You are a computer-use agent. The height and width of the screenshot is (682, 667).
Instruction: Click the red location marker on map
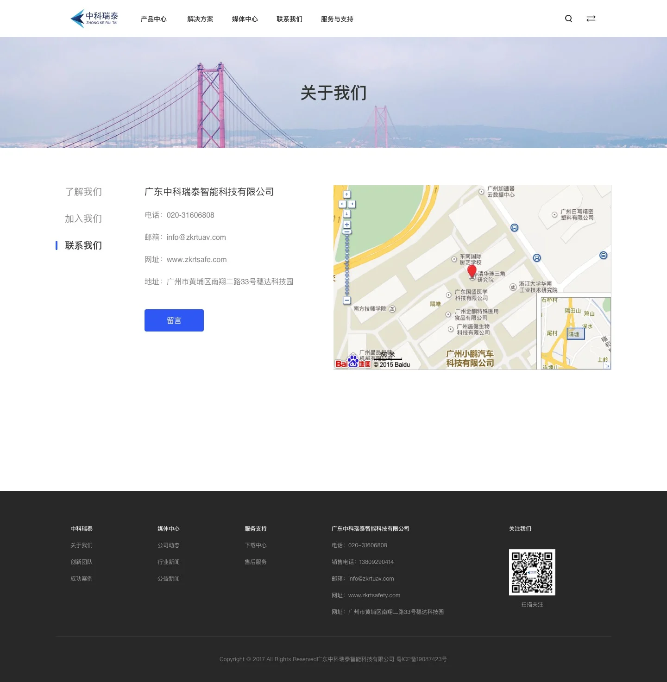click(472, 271)
